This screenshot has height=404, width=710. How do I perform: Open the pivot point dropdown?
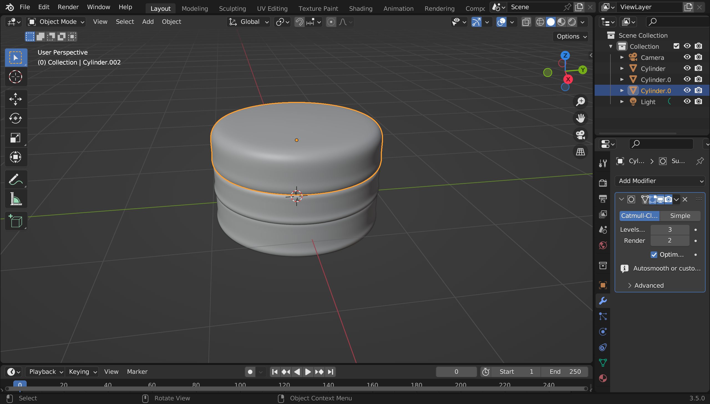282,22
